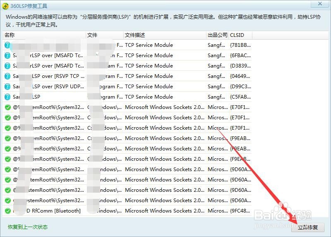Click green check icon of RfComm [Bluetooth] row
Screen dimensions: 331x237
[x=8, y=211]
